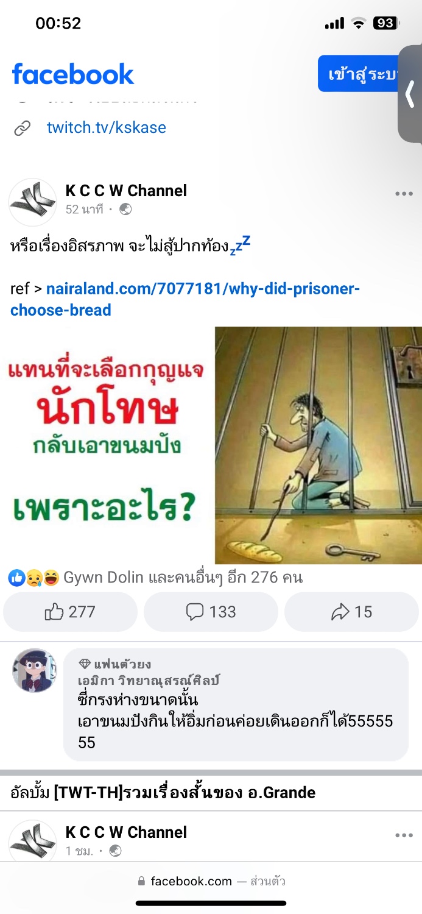Open the facebook logo home link

(73, 74)
